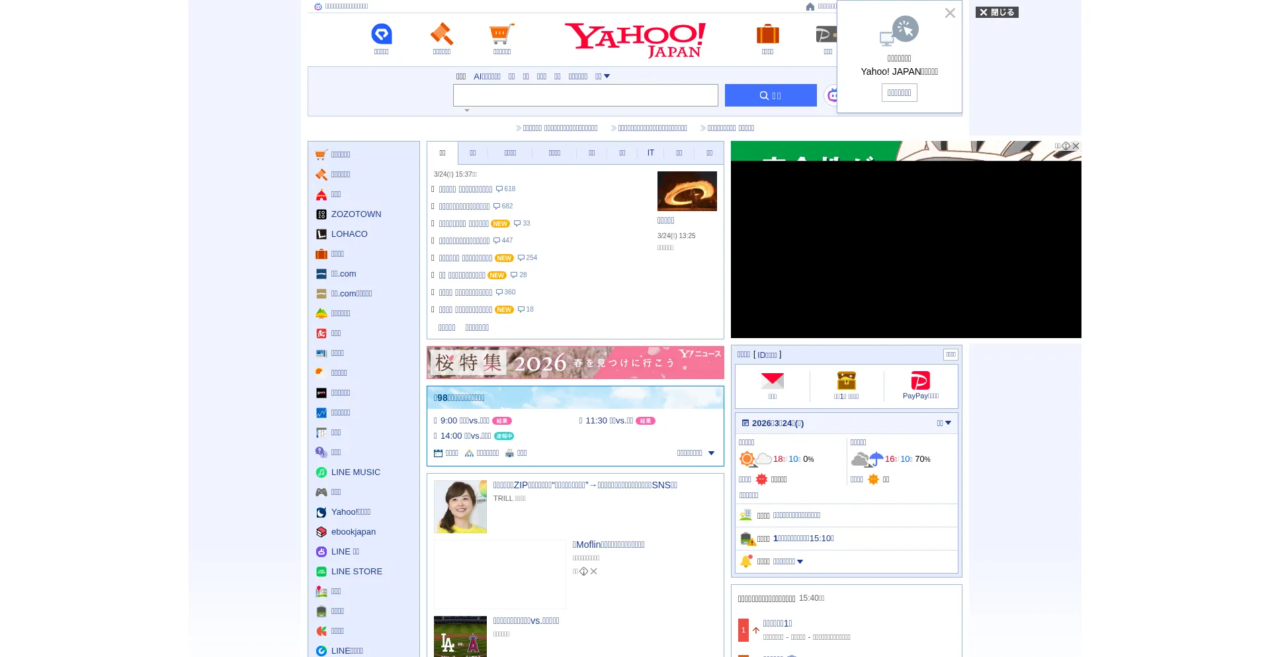Open LINE MUSIC from the sidebar
The height and width of the screenshot is (657, 1270).
pyautogui.click(x=356, y=472)
